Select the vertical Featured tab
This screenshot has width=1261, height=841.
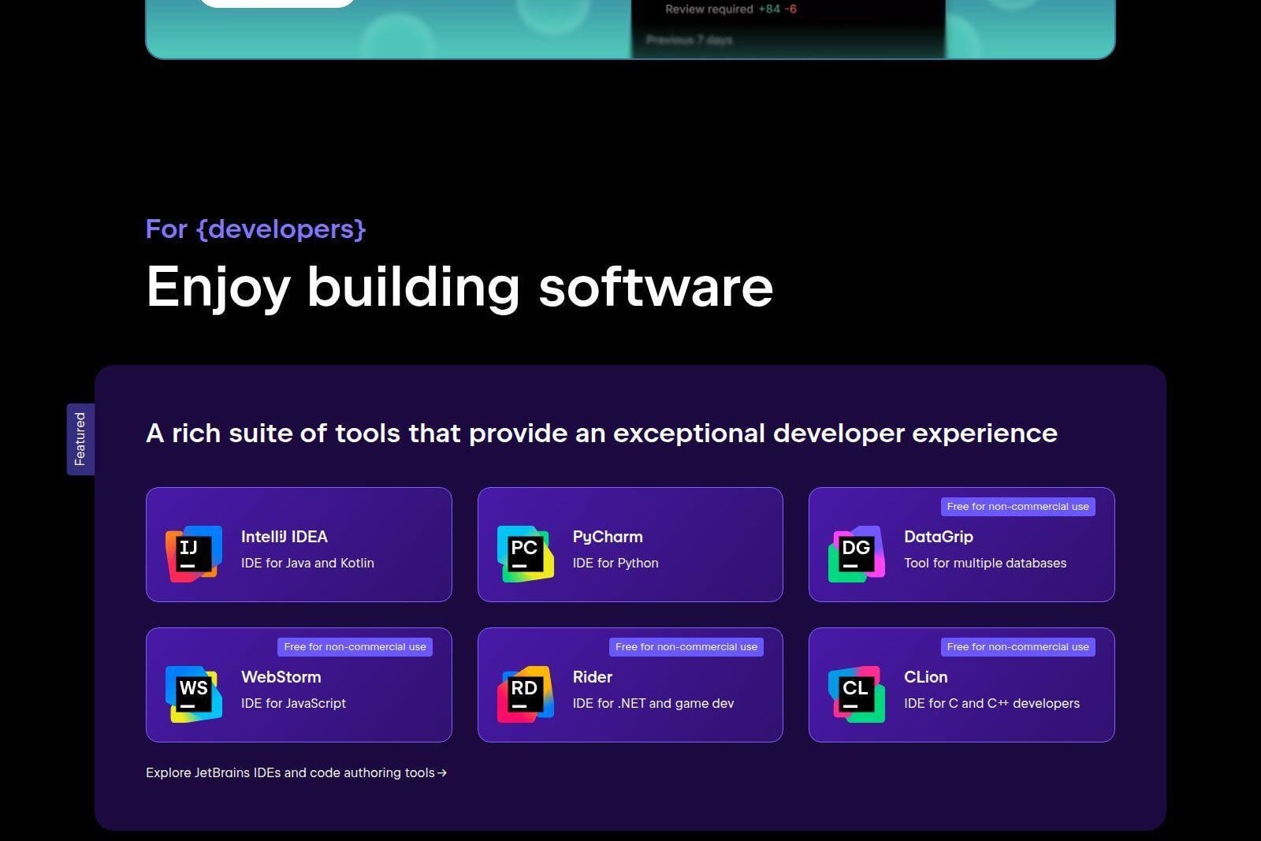click(x=80, y=439)
